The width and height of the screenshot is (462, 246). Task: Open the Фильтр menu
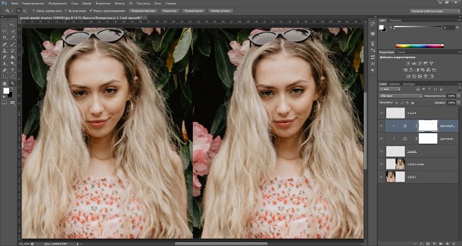pyautogui.click(x=120, y=4)
